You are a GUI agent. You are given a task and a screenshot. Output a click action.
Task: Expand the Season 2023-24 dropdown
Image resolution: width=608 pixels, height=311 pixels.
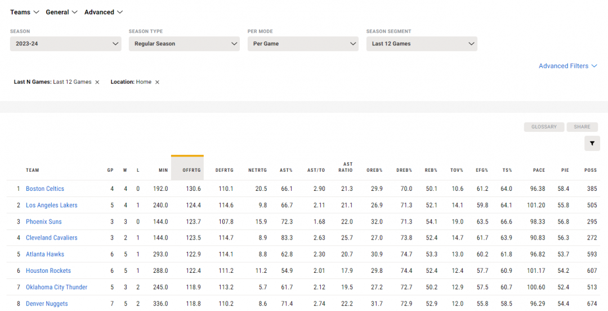(x=65, y=44)
